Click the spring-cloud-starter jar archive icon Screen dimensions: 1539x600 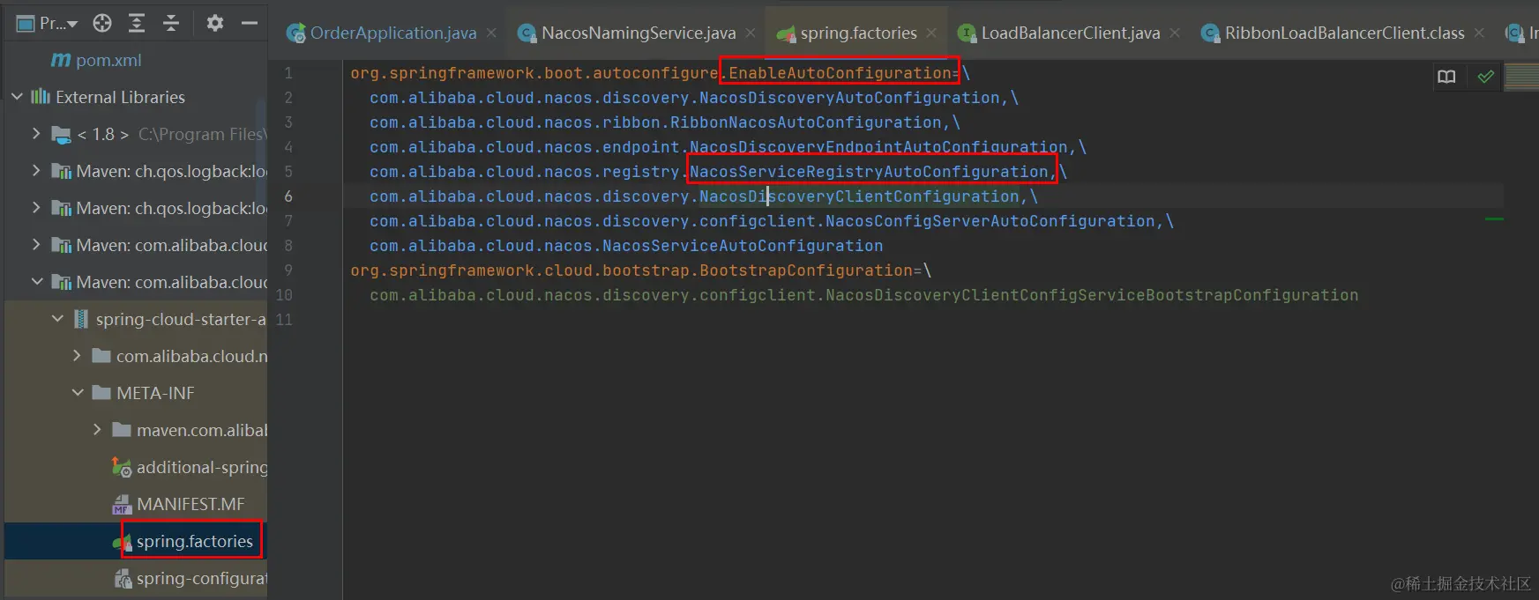81,319
